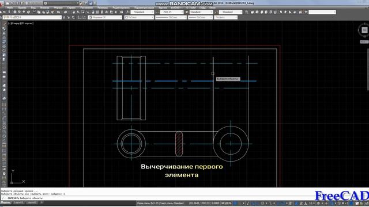Open the Правка menu

[x=22, y=7]
